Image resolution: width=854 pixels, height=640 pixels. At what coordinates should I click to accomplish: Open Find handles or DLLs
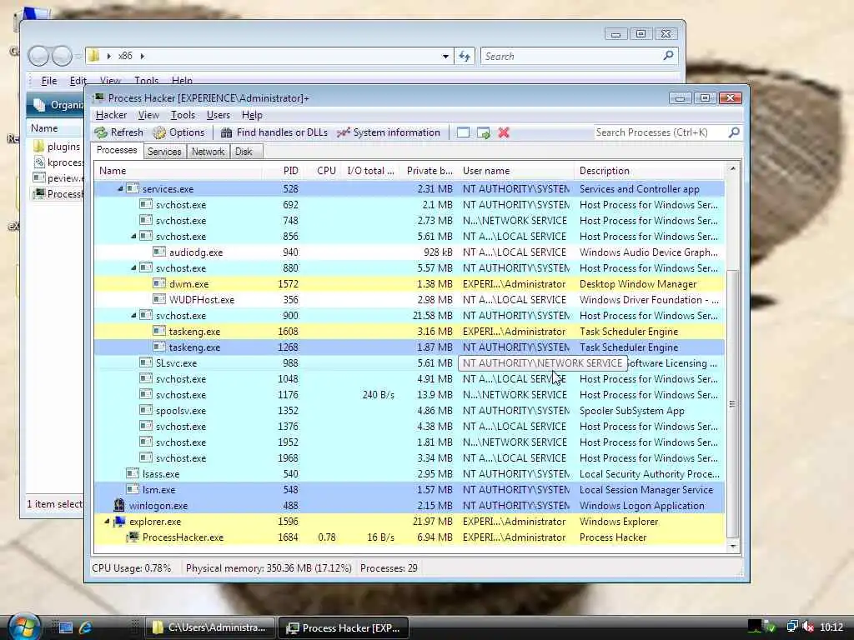point(274,132)
